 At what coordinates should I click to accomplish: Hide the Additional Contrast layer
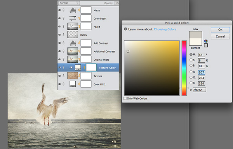point(59,51)
